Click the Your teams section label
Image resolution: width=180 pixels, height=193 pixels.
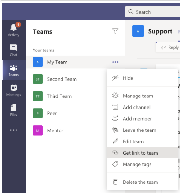(43, 50)
